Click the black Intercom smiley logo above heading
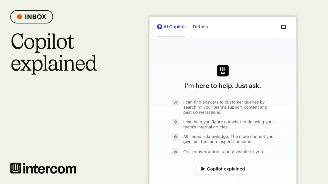The height and width of the screenshot is (184, 328). click(x=223, y=71)
